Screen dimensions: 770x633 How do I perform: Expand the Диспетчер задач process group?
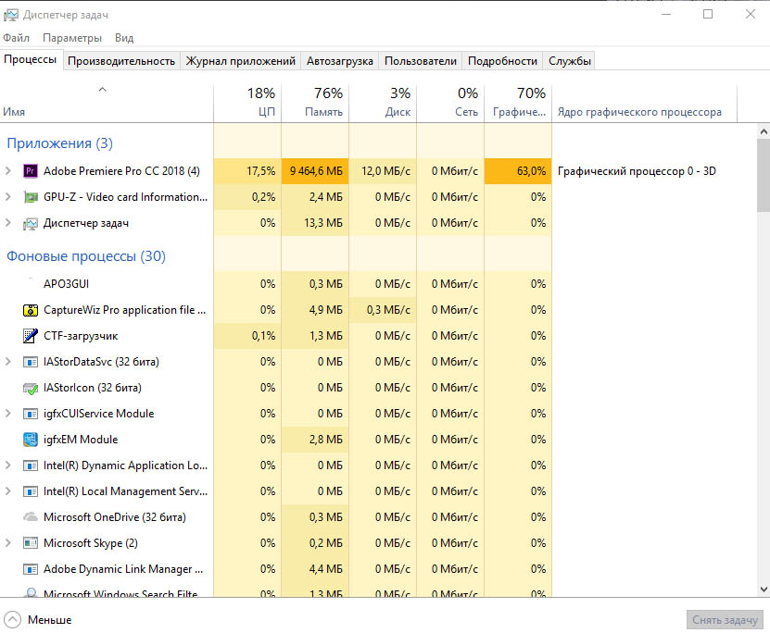7,223
